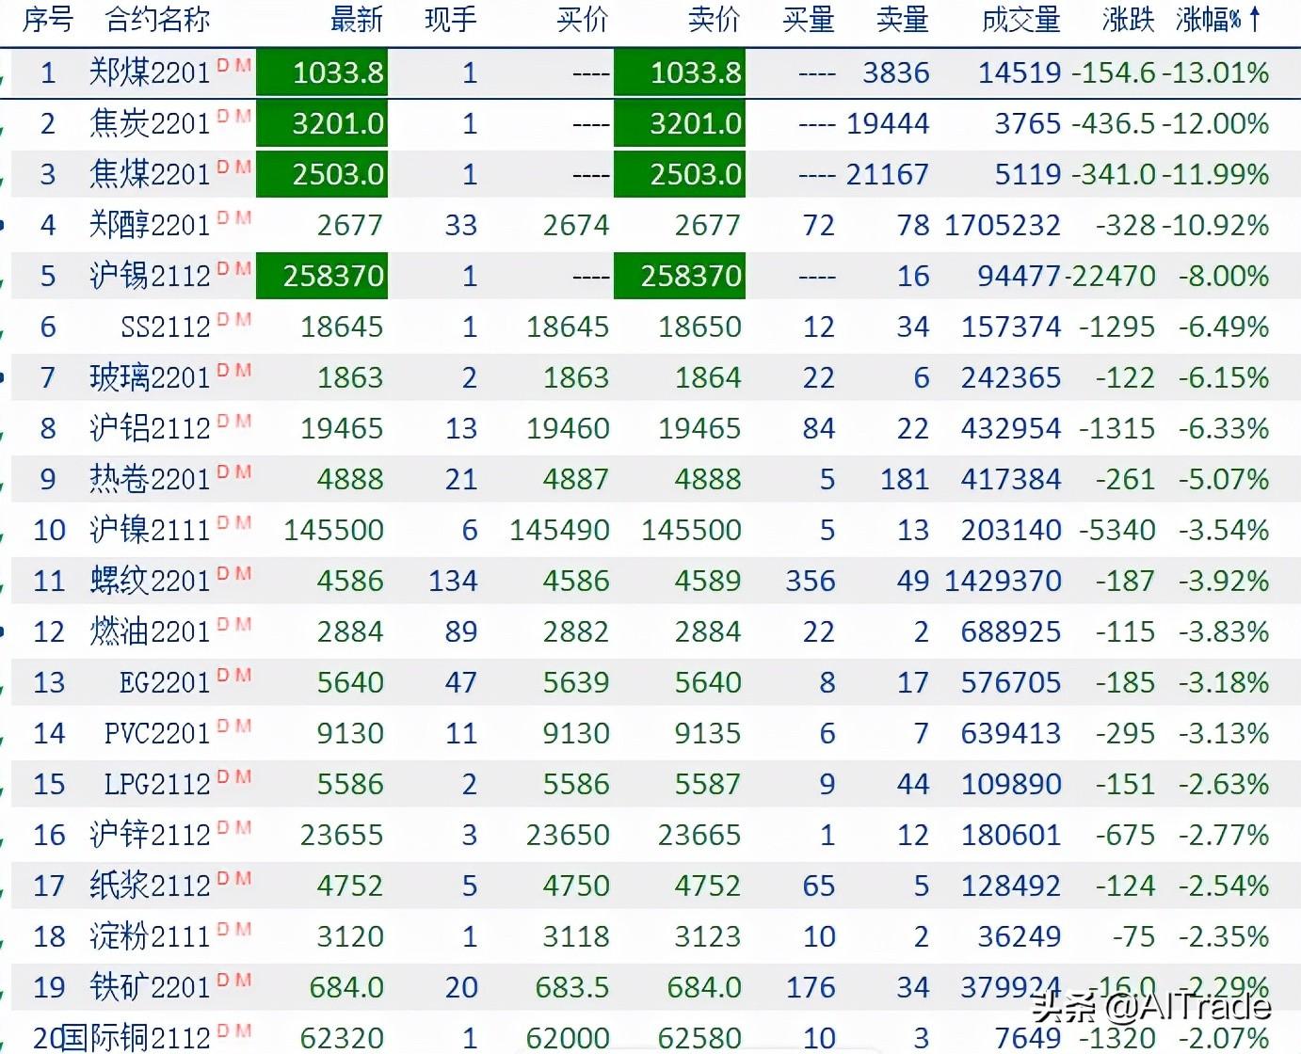Viewport: 1301px width, 1054px height.
Task: Select the 纸浆2112 contract name
Action: click(150, 886)
